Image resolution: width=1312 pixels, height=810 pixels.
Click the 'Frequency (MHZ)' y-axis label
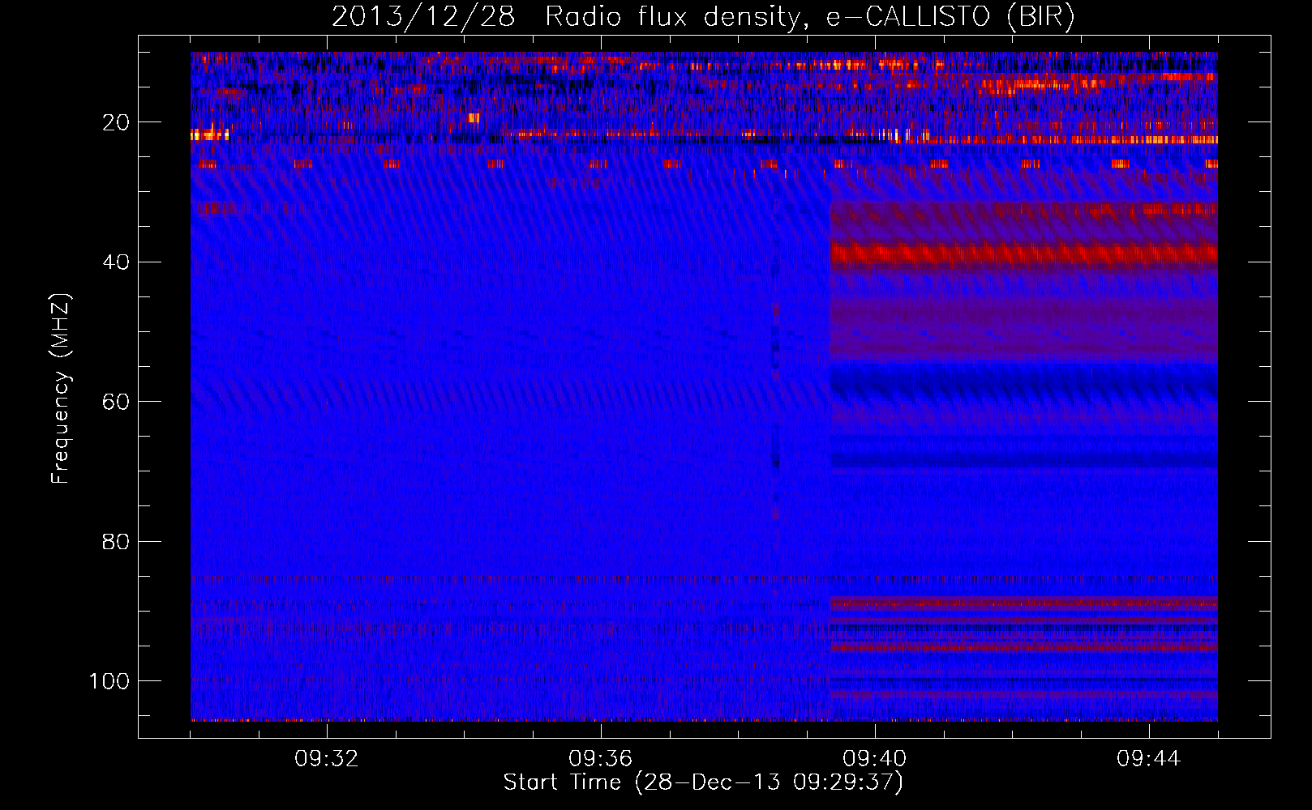point(61,388)
